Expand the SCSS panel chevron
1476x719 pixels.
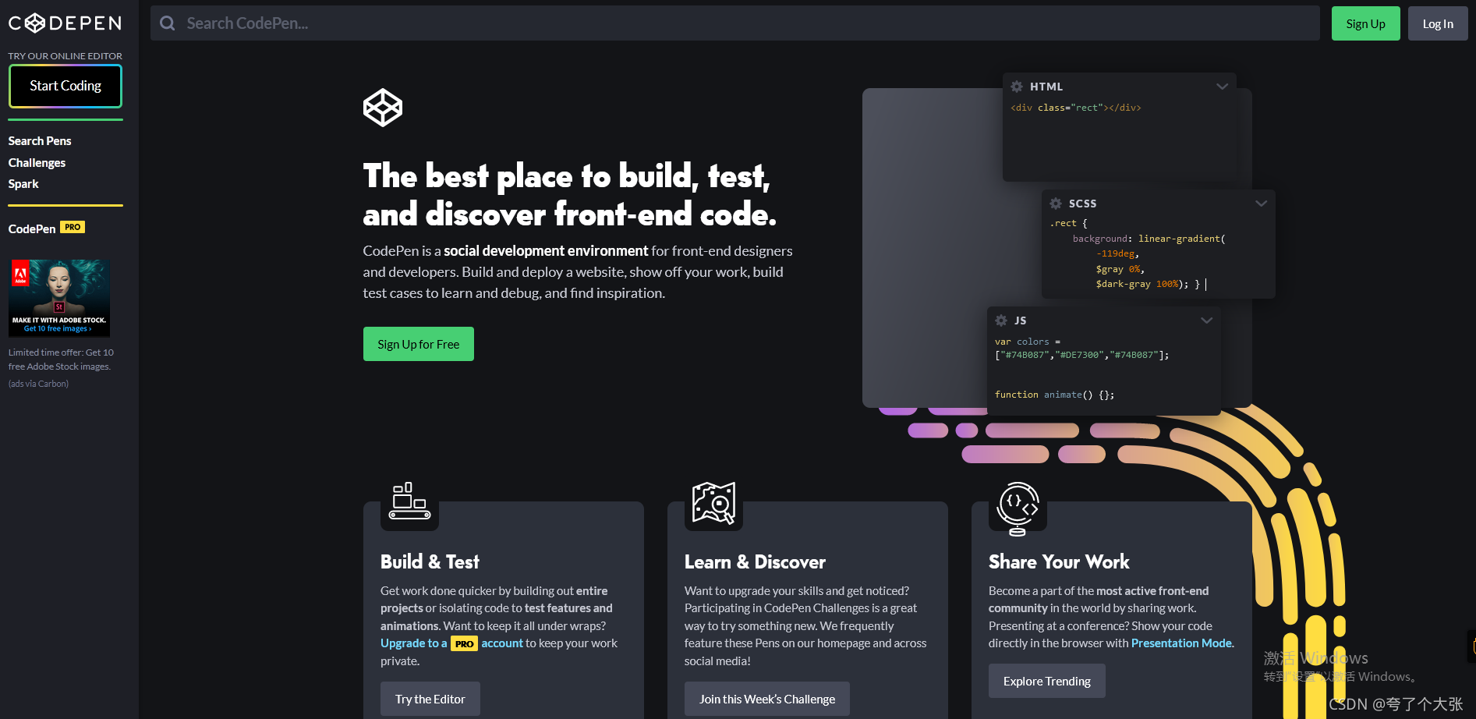1261,204
